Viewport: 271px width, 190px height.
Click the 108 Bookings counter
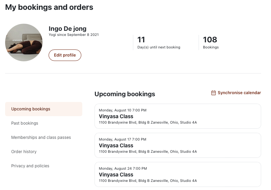[x=211, y=43]
